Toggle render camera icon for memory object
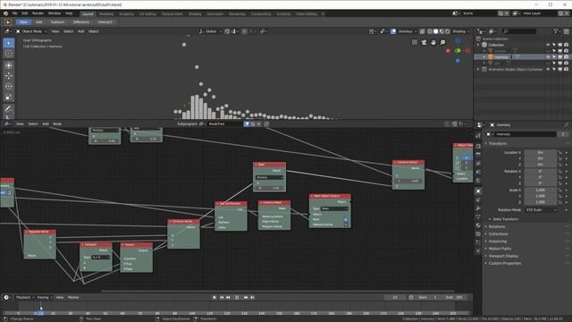Viewport: 572px width, 322px height. click(566, 57)
